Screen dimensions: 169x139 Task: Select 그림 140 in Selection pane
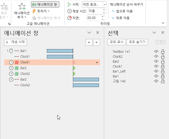click(x=119, y=81)
